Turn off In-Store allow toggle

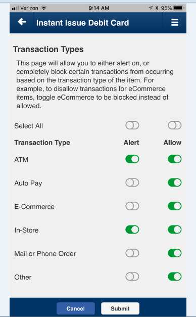click(175, 230)
